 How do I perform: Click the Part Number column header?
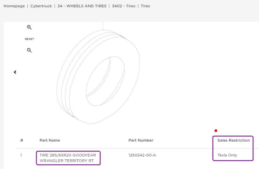coord(141,140)
